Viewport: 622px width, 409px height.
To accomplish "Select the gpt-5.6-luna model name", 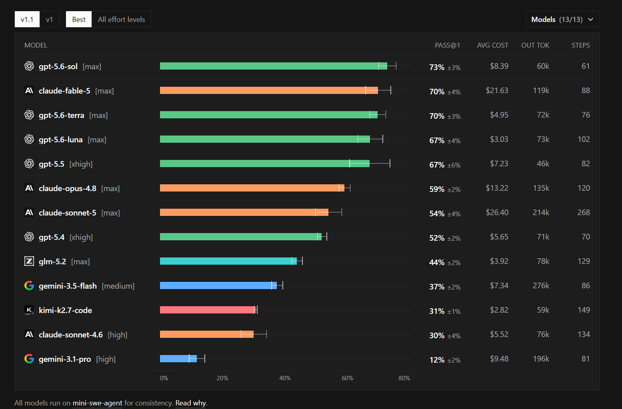I will pos(61,140).
